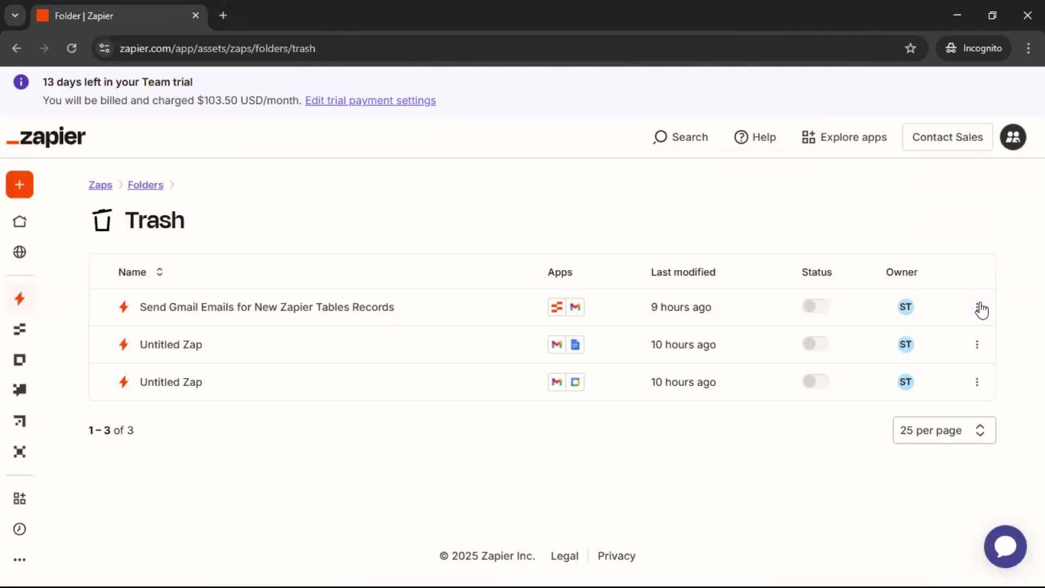Open the 25 per page dropdown
The height and width of the screenshot is (588, 1045).
point(944,431)
